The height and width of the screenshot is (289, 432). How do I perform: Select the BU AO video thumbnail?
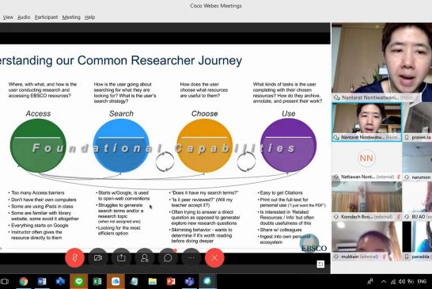click(418, 201)
